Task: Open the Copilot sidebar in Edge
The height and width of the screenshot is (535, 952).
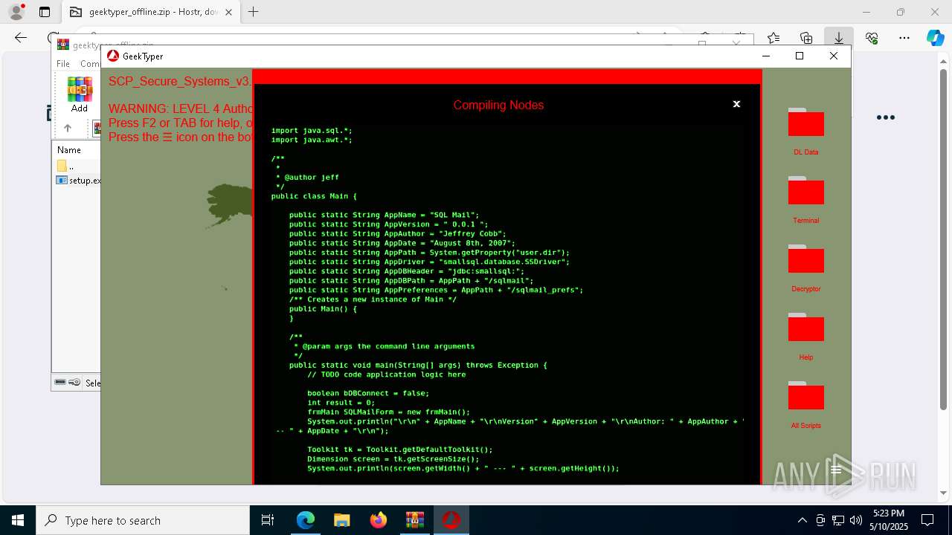Action: (x=936, y=38)
